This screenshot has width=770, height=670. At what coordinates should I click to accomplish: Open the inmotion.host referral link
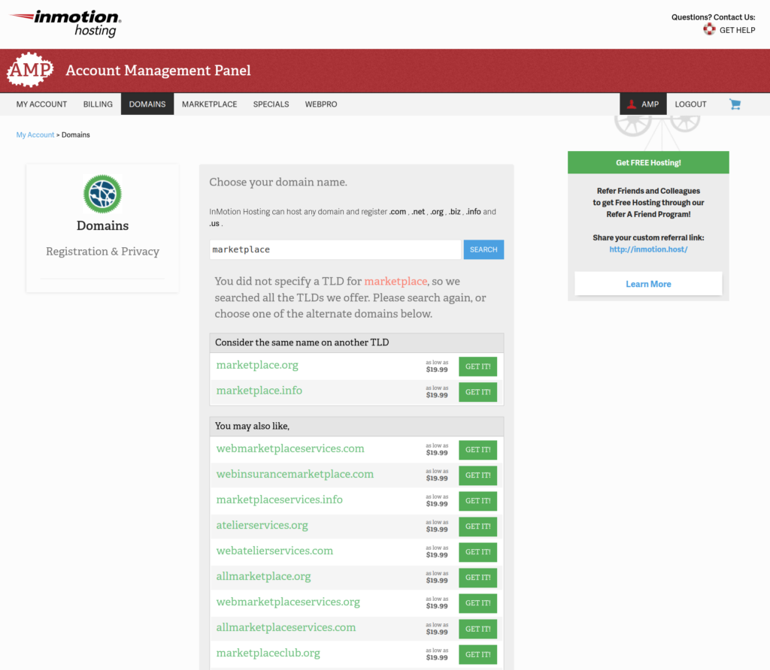pyautogui.click(x=648, y=249)
